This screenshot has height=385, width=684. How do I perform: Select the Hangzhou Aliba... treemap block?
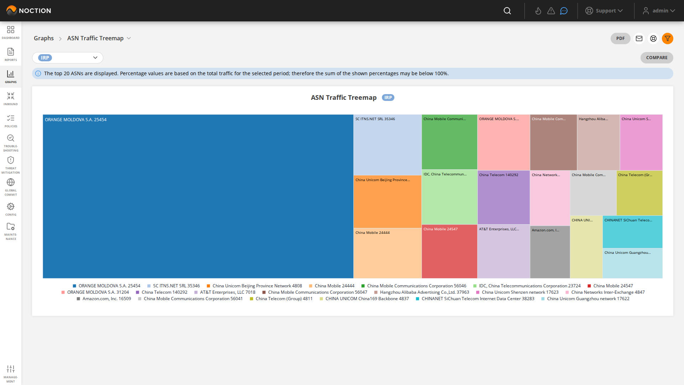[598, 142]
